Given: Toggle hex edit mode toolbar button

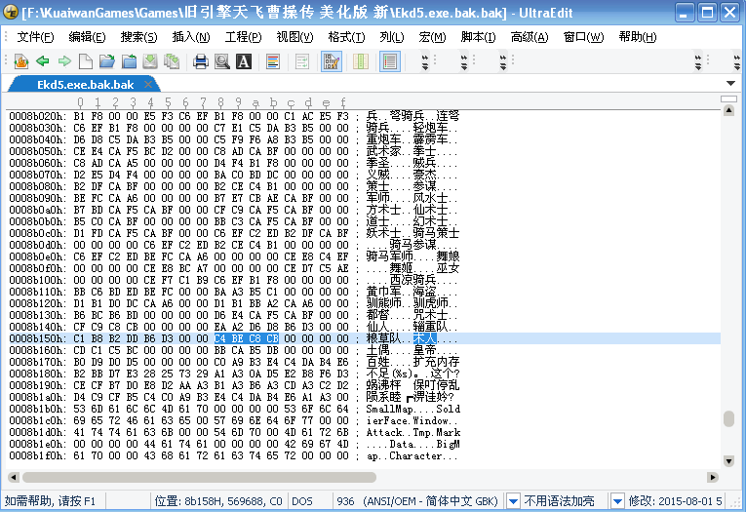Looking at the screenshot, I should click(331, 61).
